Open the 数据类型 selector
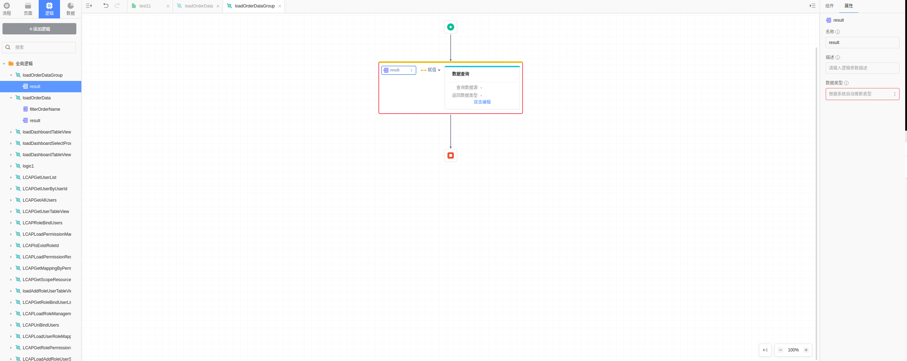This screenshot has height=361, width=907. click(x=862, y=94)
